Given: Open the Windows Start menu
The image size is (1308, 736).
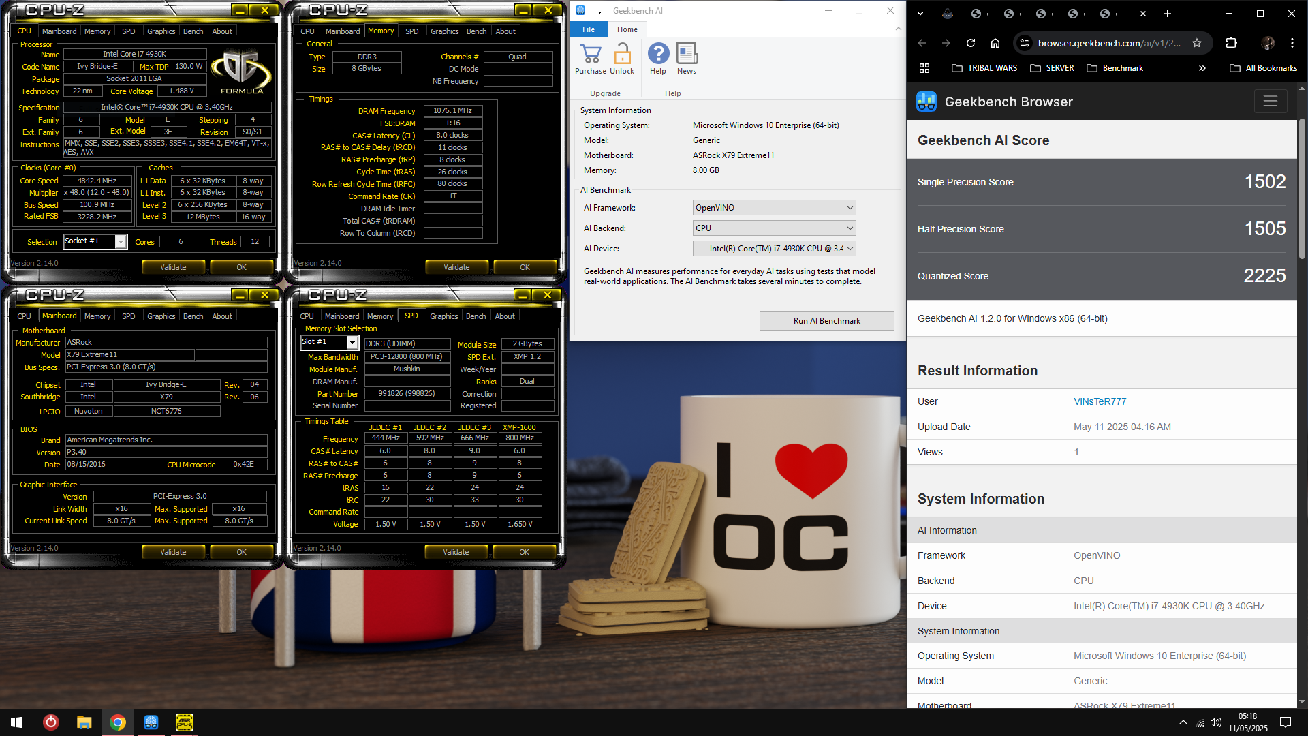Looking at the screenshot, I should 16,722.
